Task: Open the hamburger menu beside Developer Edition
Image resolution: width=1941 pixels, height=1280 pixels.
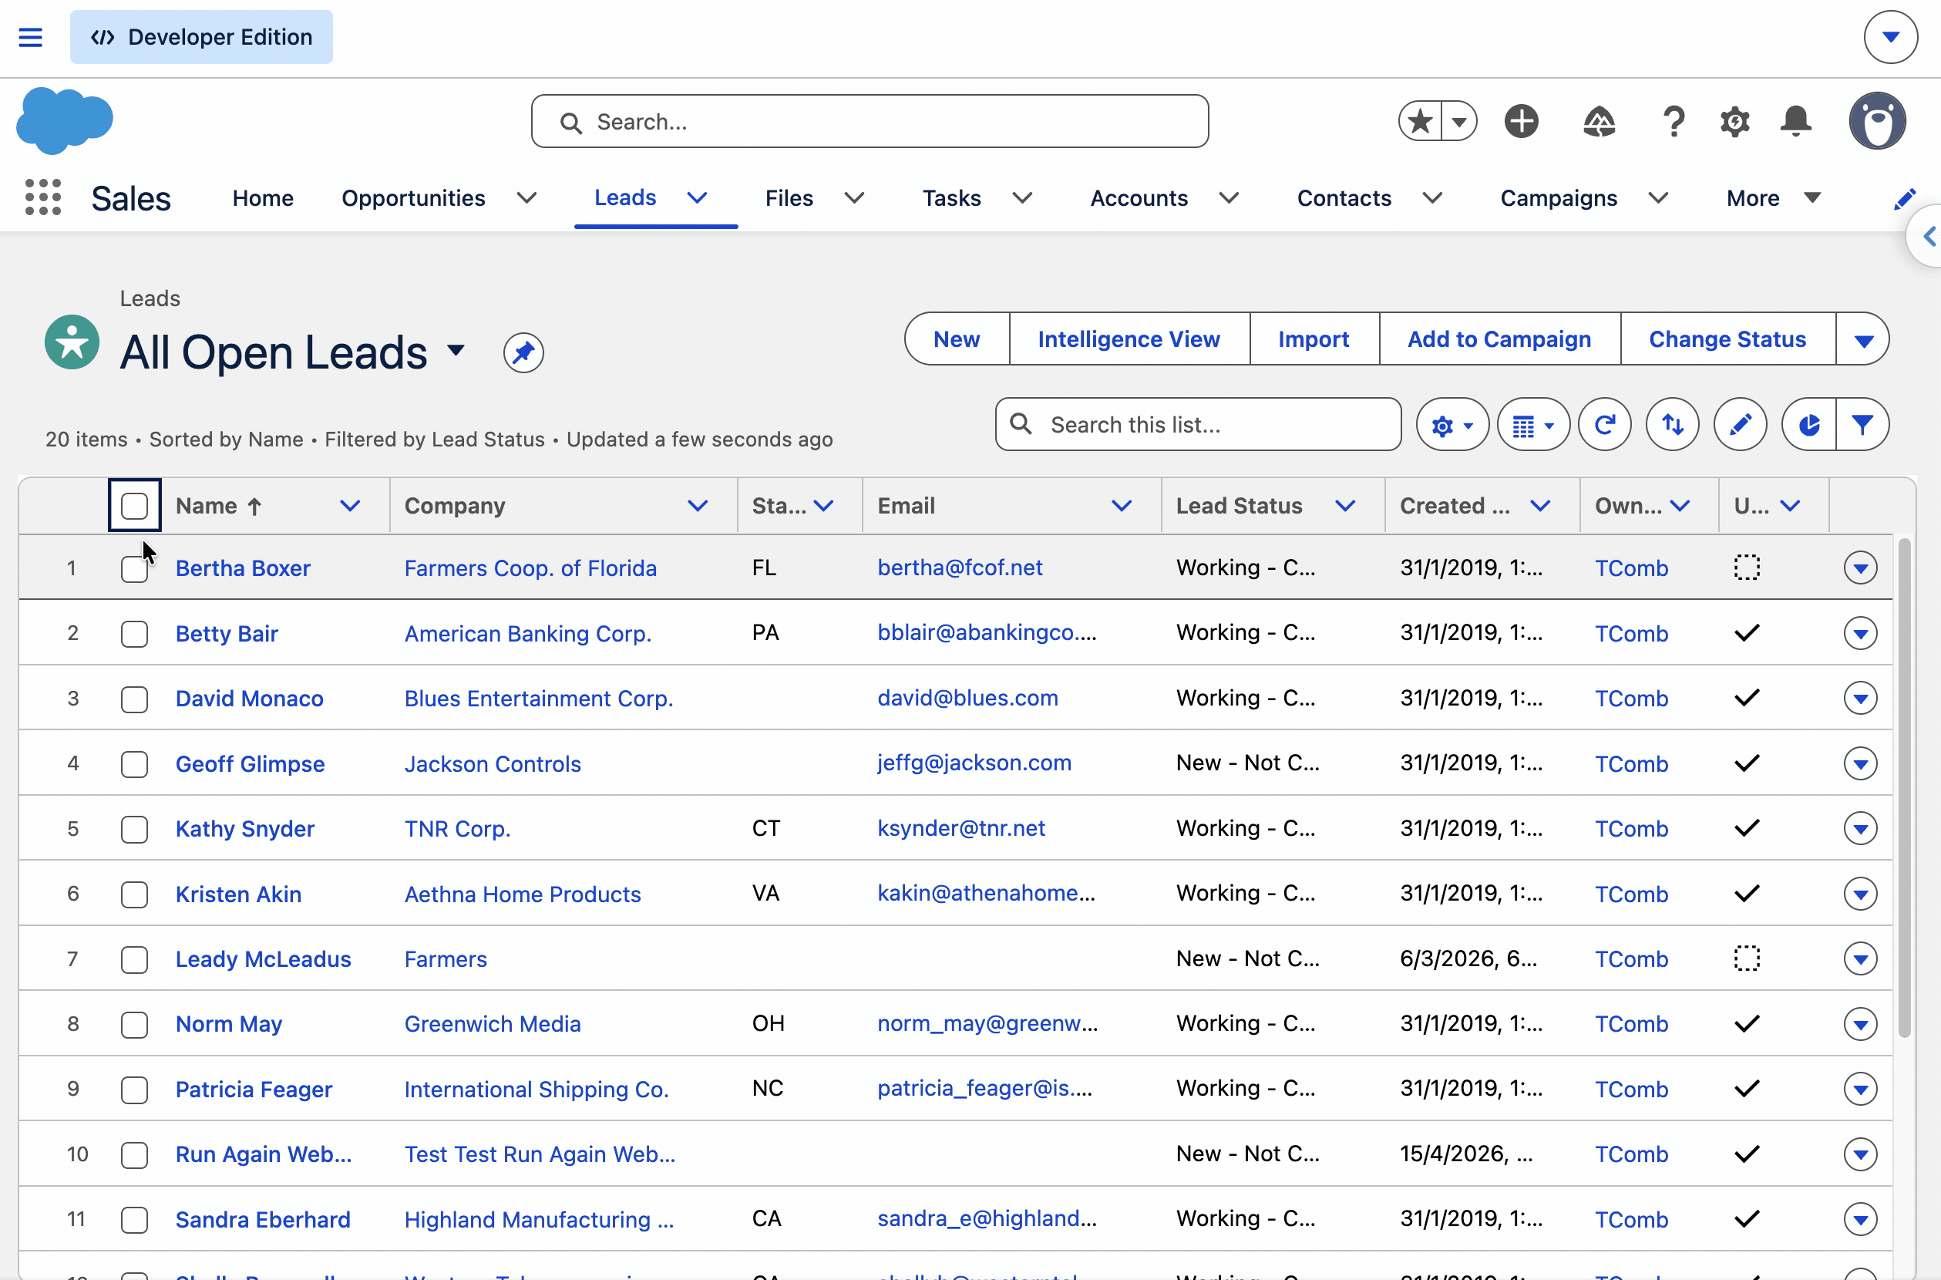Action: click(30, 38)
